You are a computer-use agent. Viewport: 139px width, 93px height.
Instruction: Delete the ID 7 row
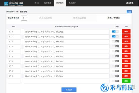pos(126,66)
